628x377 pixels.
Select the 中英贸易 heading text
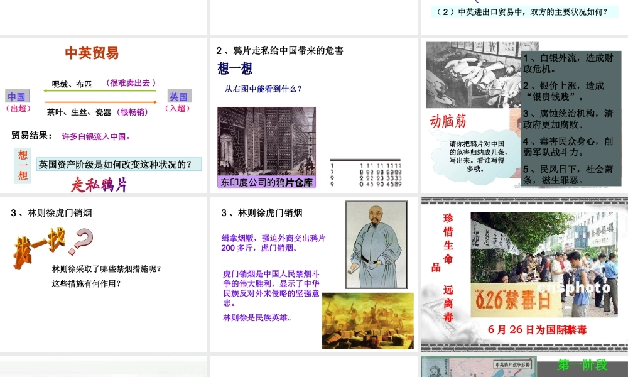point(92,53)
